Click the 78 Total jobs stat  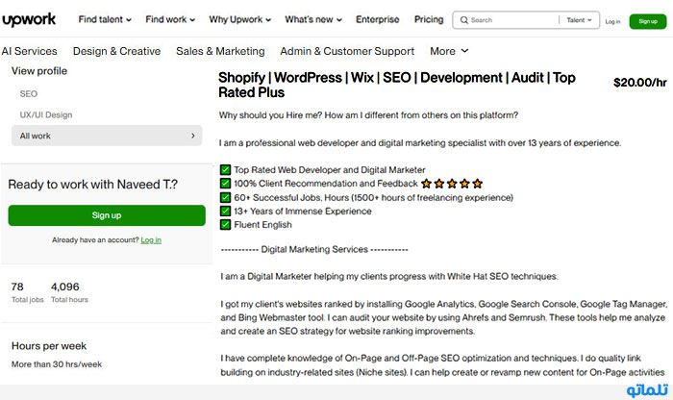pos(27,292)
